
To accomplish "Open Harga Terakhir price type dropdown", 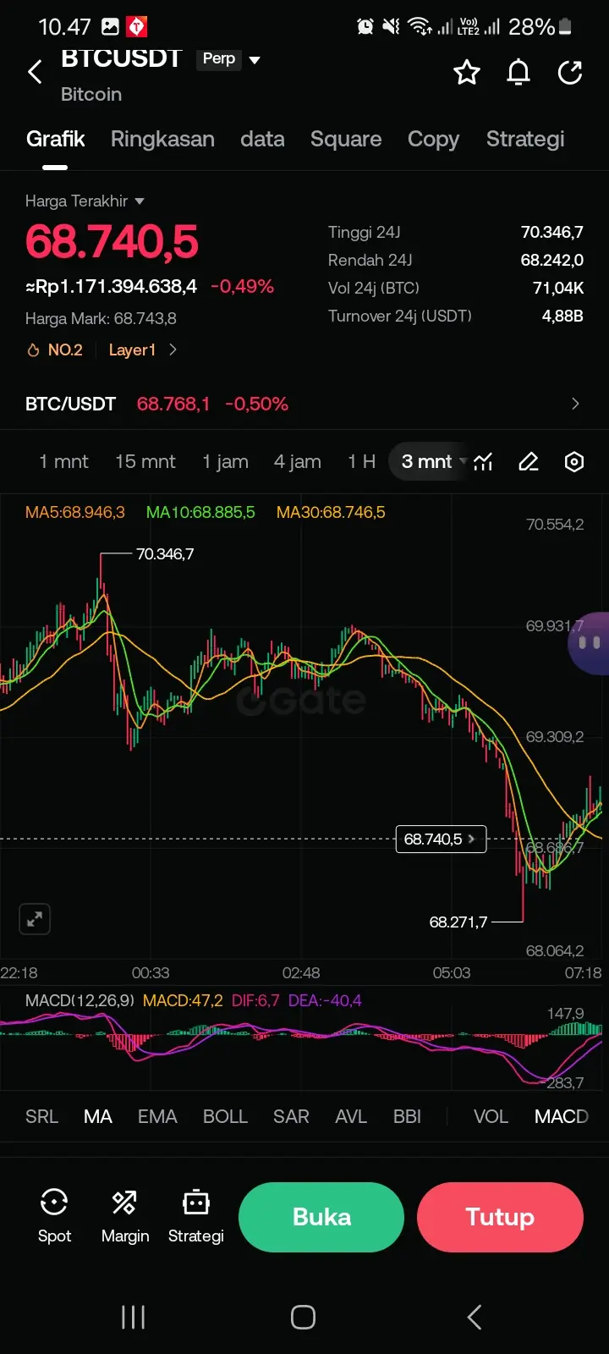I will [85, 201].
